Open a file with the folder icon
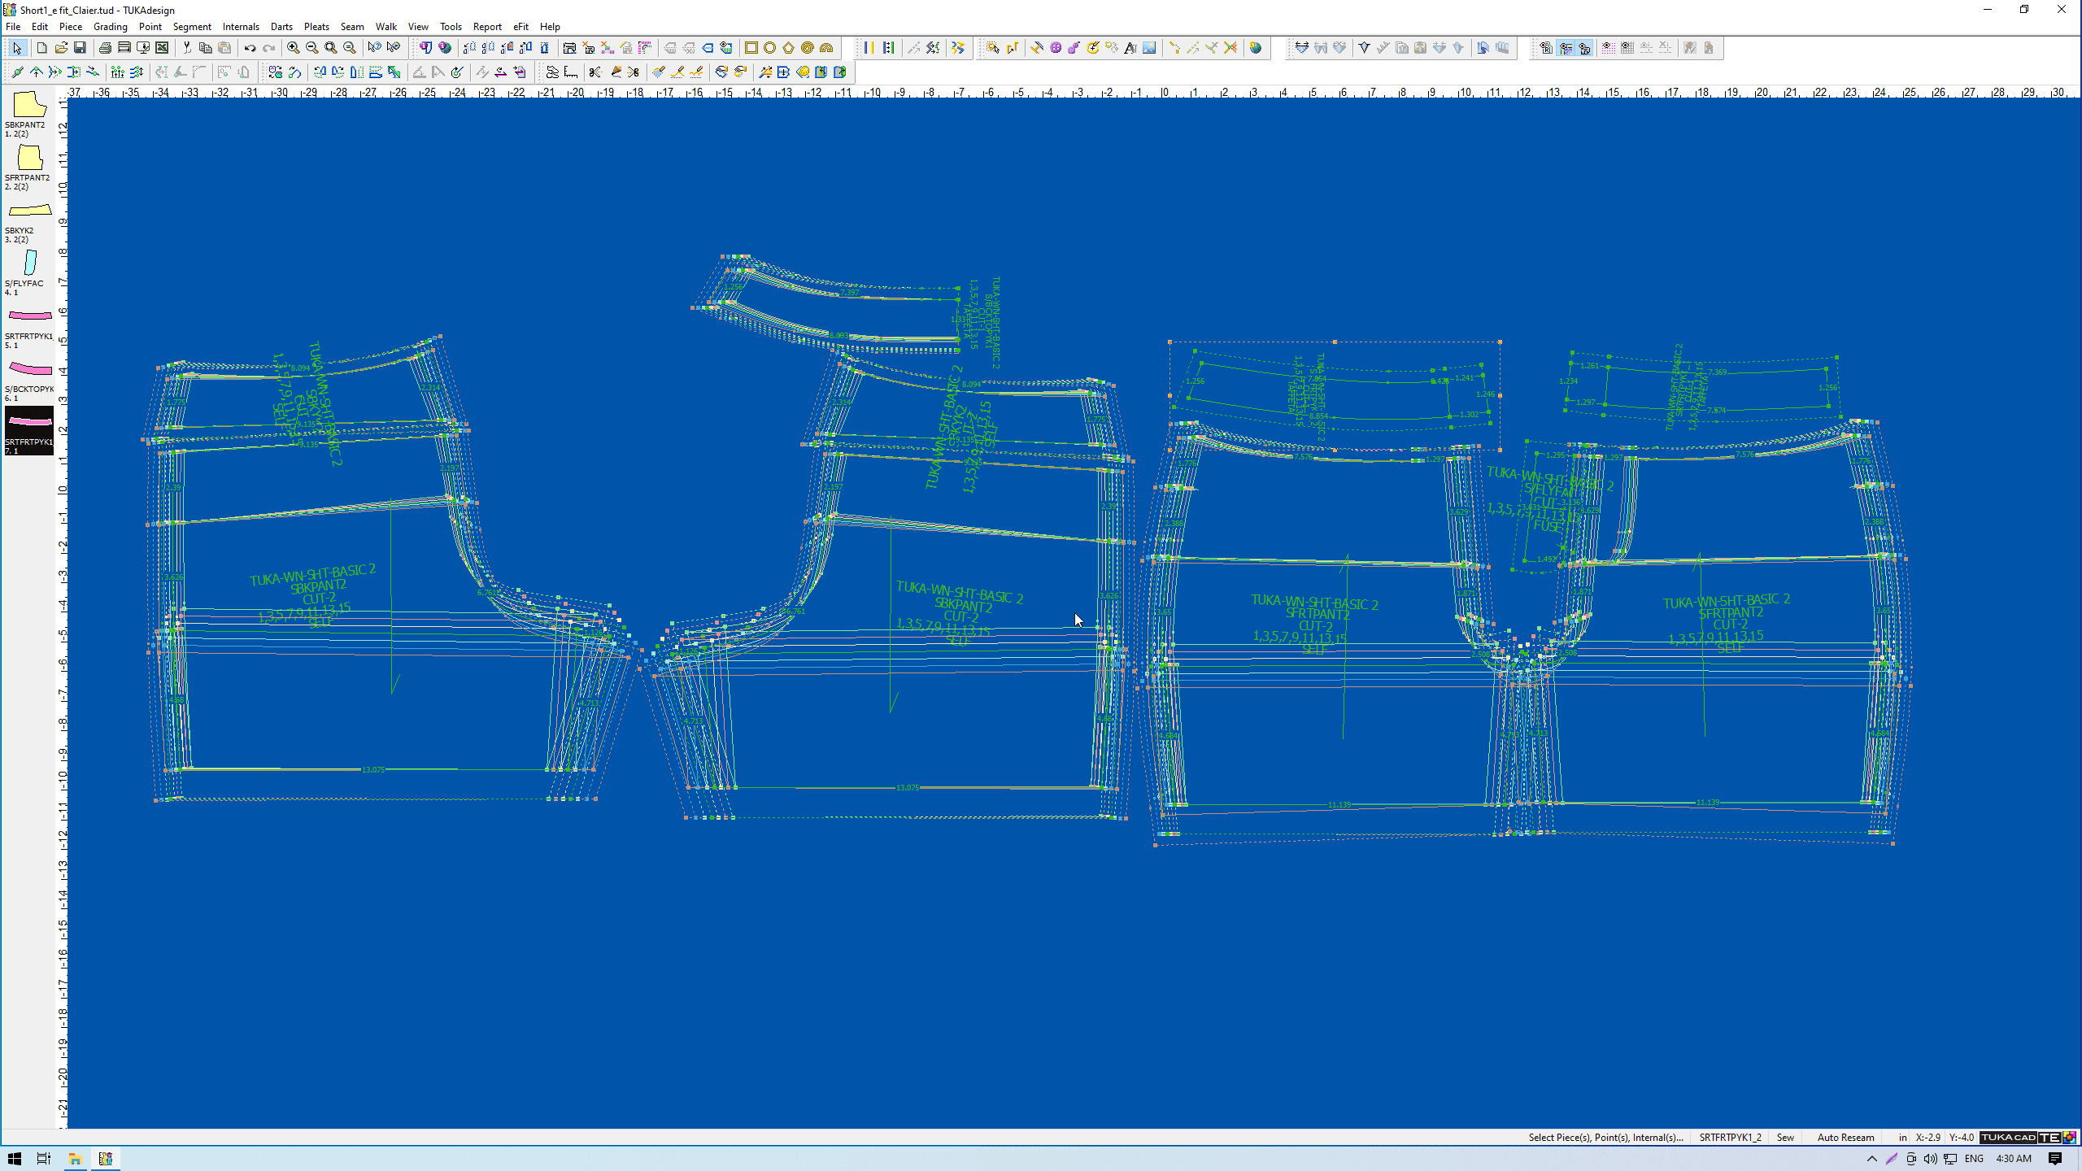Screen dimensions: 2082x1171 (x=61, y=48)
